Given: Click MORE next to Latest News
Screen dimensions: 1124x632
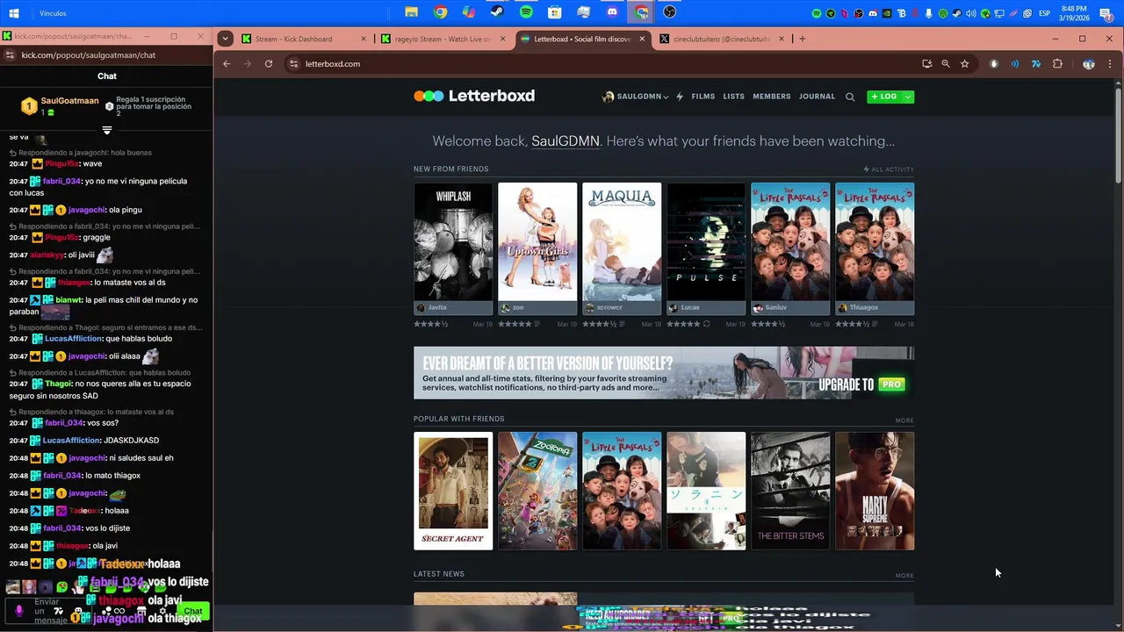Looking at the screenshot, I should tap(904, 576).
